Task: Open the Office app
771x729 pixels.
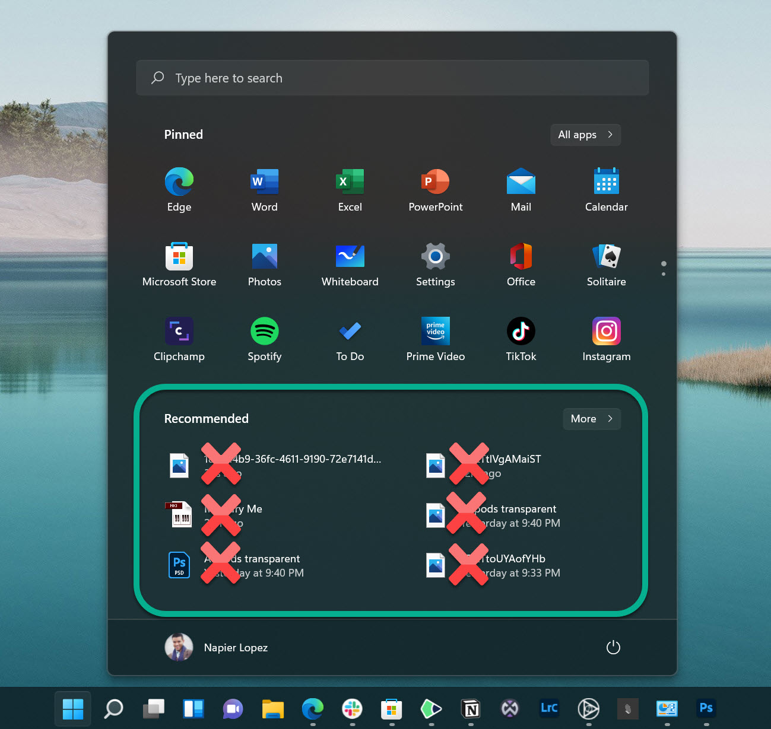Action: (x=521, y=265)
